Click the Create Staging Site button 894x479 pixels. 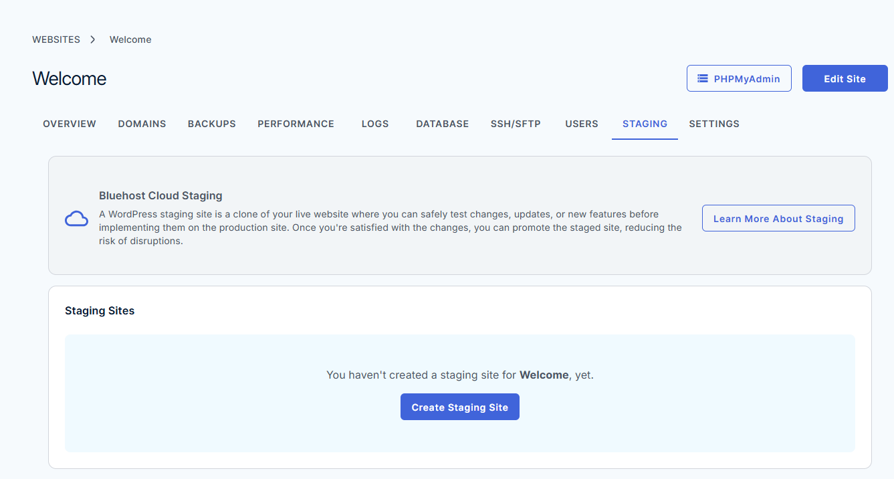click(460, 407)
